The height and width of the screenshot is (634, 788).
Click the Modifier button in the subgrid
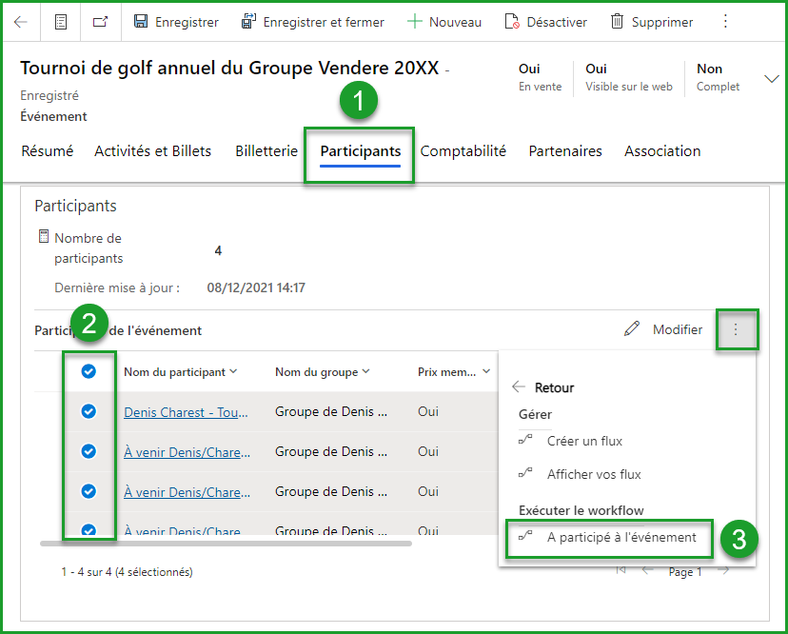pos(664,329)
